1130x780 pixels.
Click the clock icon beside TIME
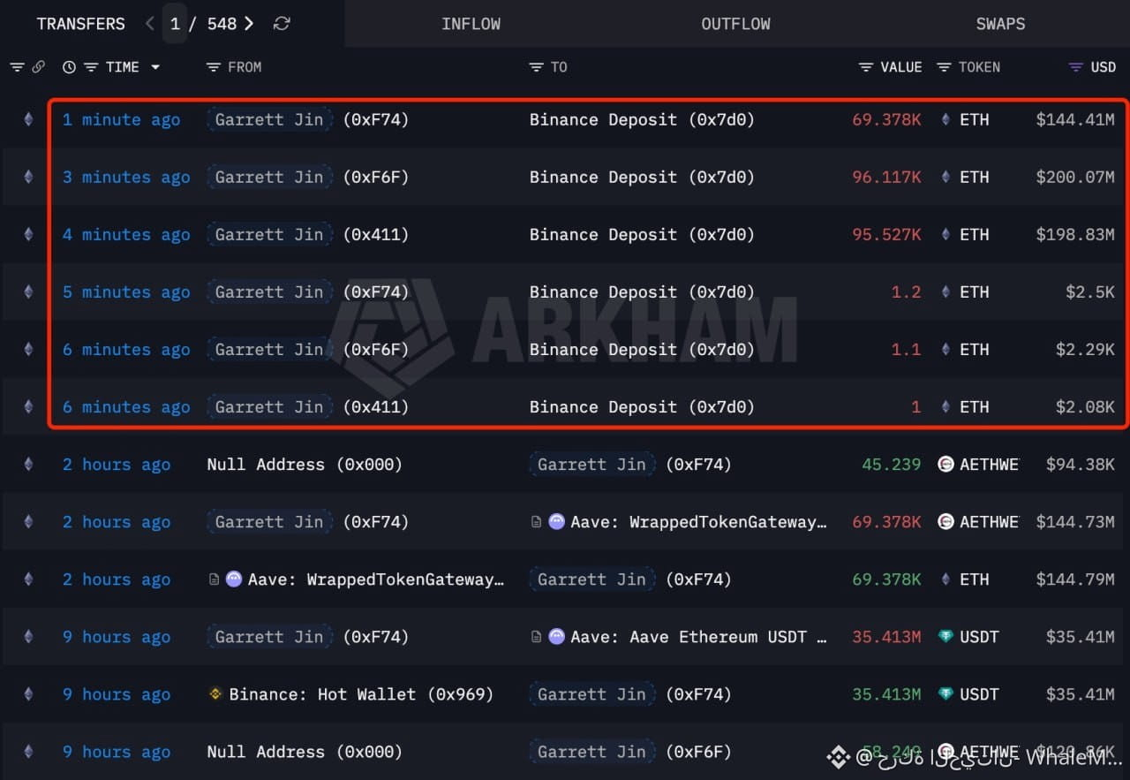[x=70, y=67]
